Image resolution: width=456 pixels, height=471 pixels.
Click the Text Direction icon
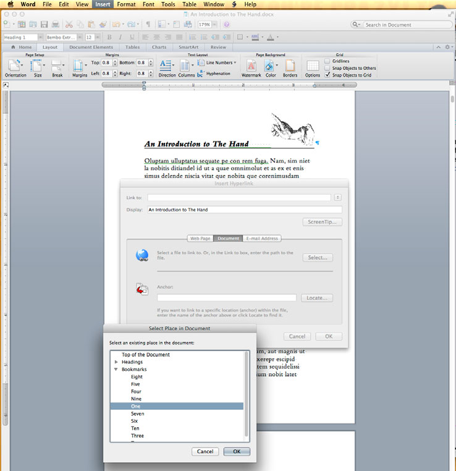(166, 66)
